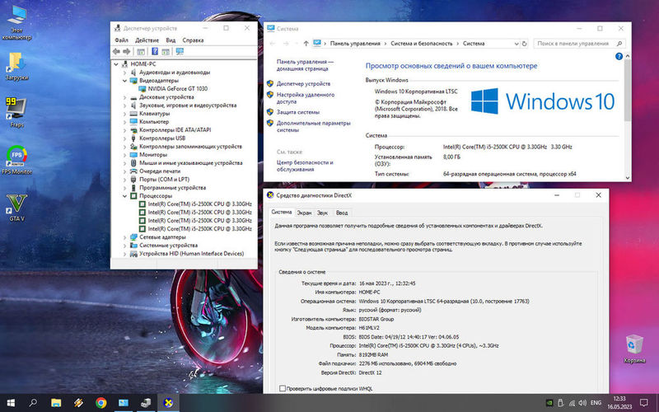Click the Защита системы link
The width and height of the screenshot is (659, 412).
click(x=298, y=111)
